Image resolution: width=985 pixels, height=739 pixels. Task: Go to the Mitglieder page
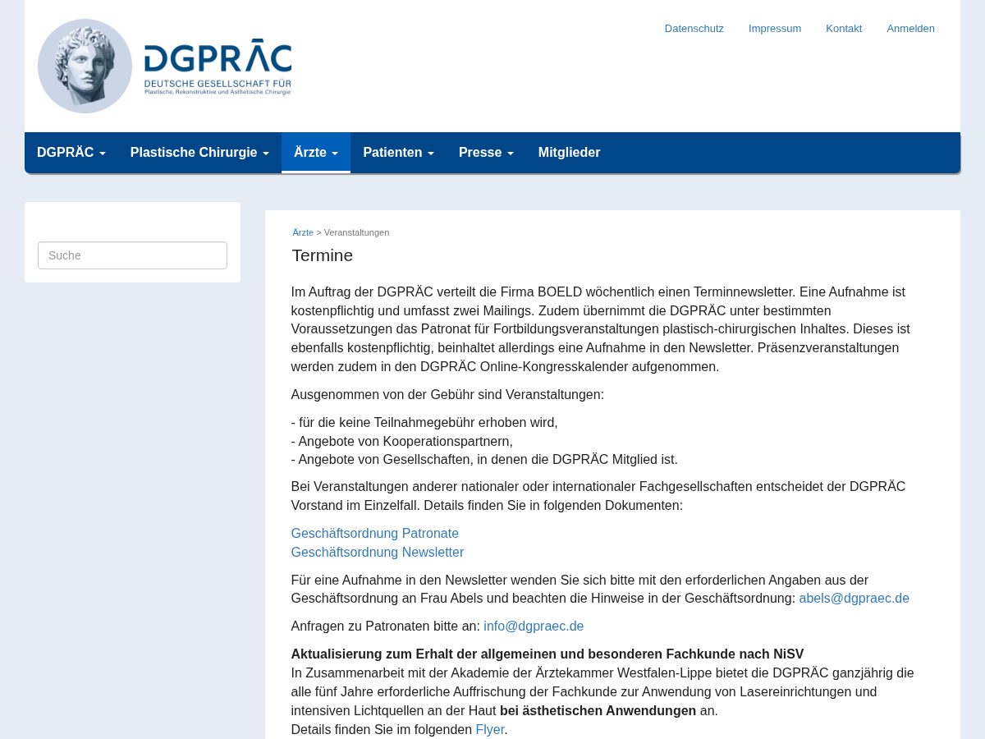pyautogui.click(x=569, y=153)
